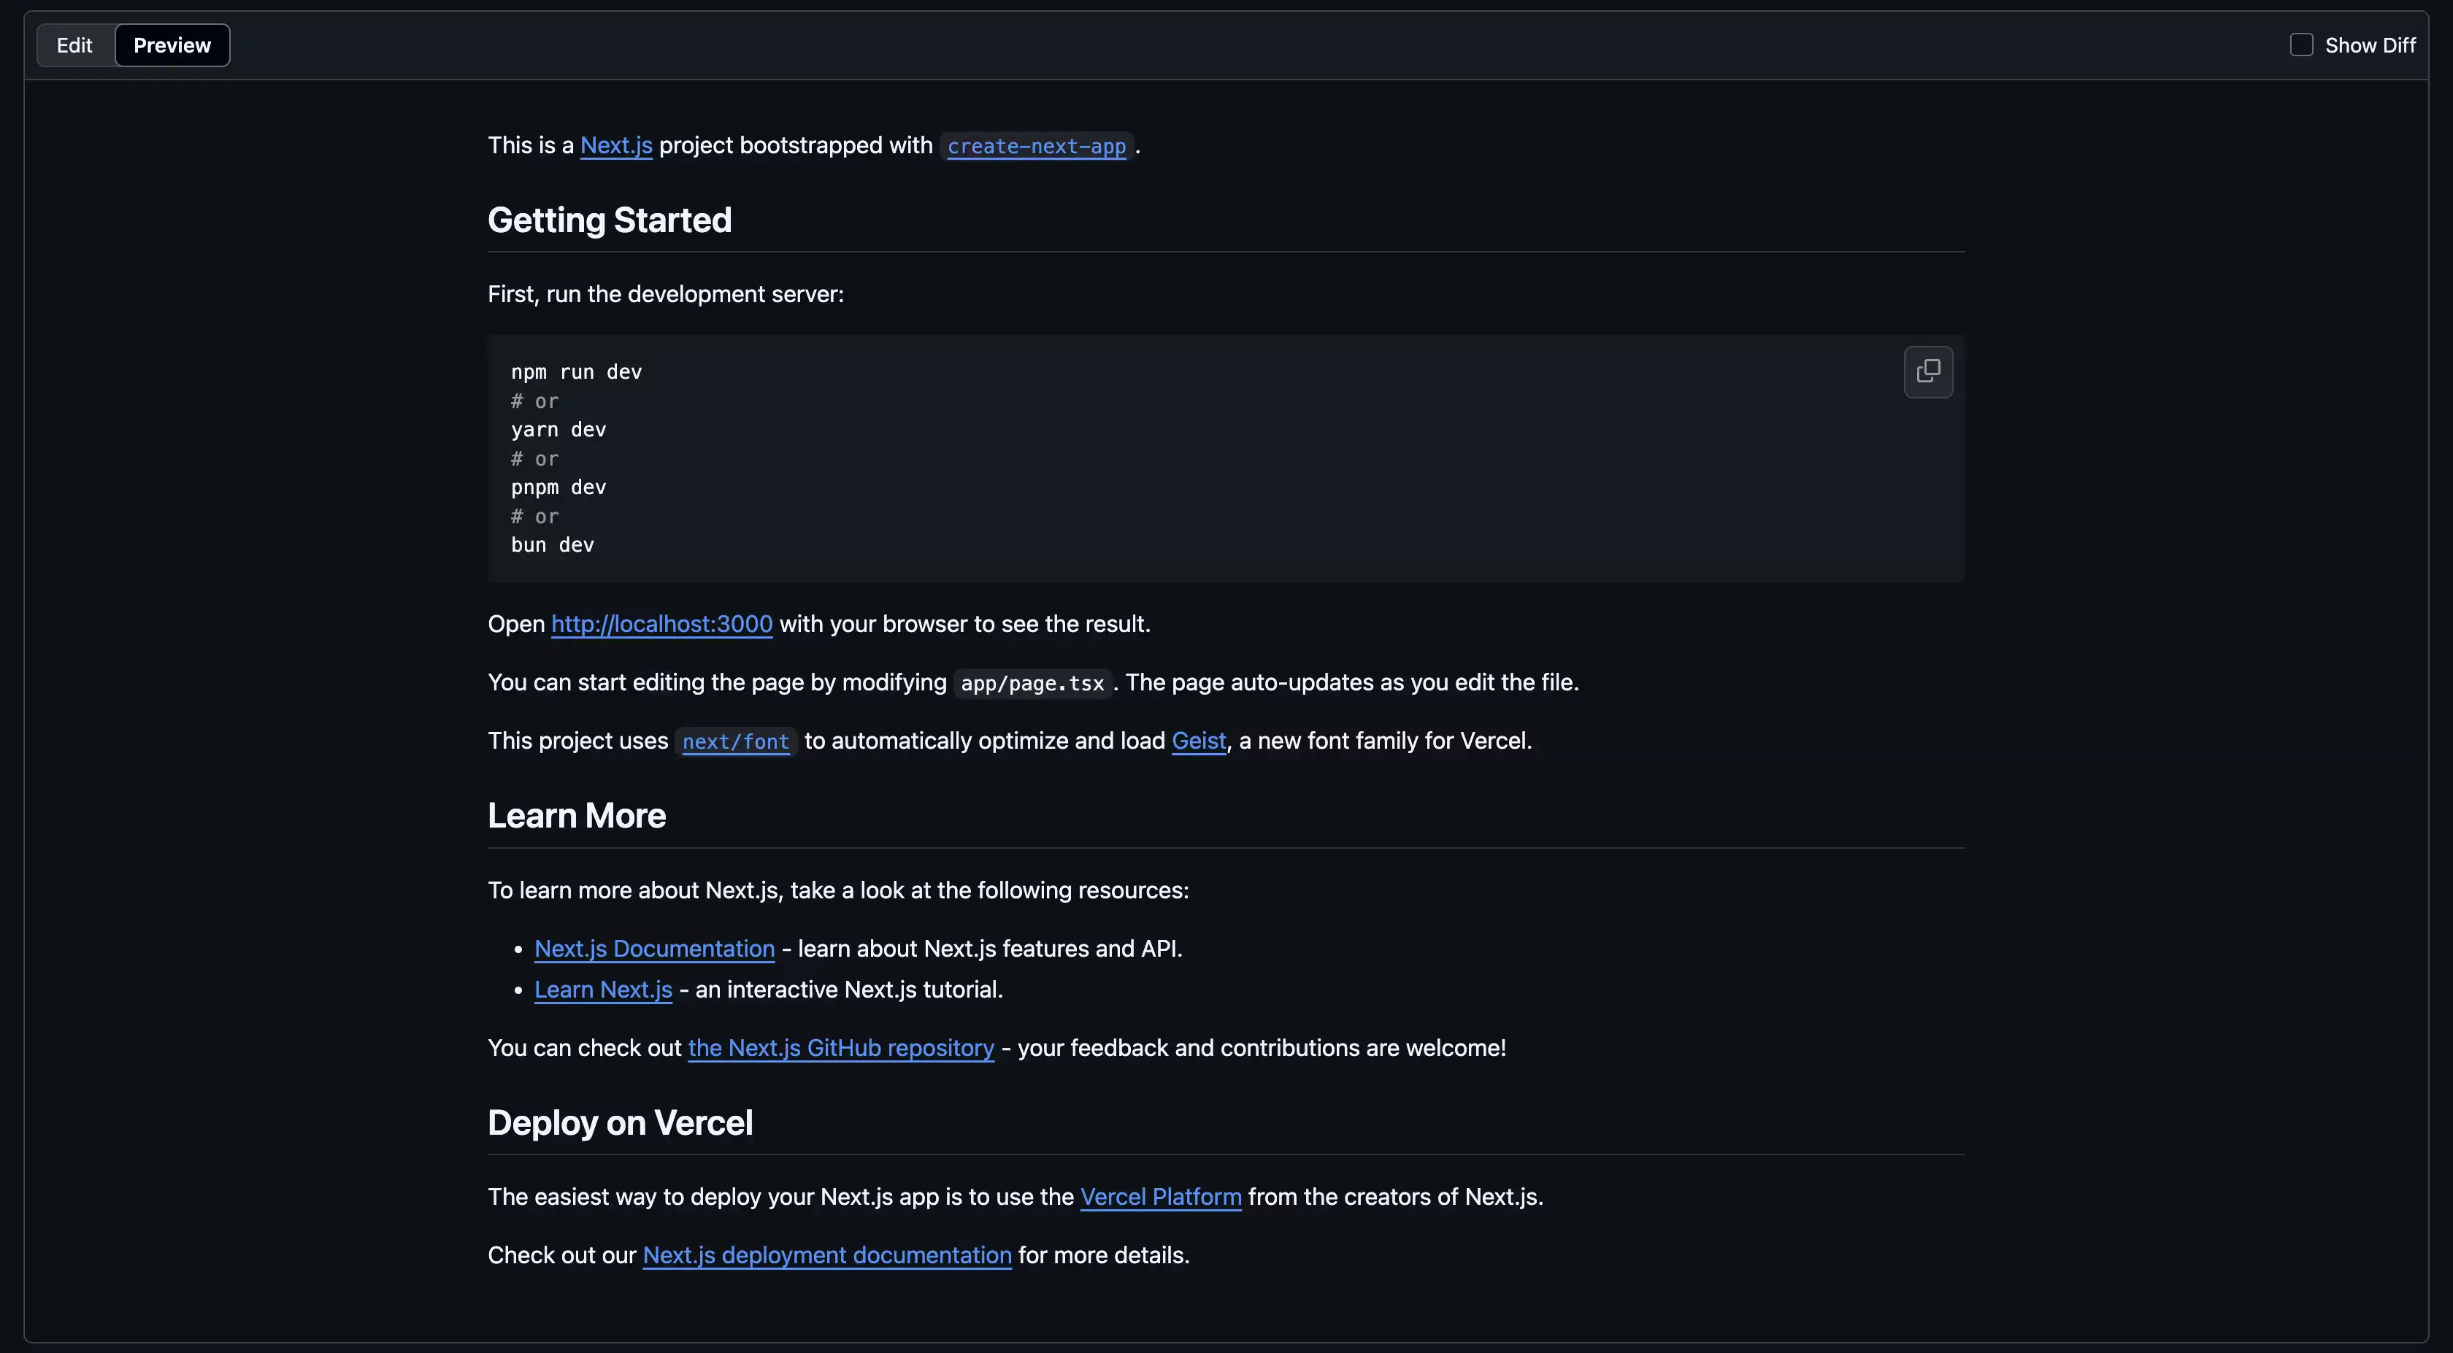The width and height of the screenshot is (2453, 1353).
Task: Open the next/font link
Action: click(x=735, y=741)
